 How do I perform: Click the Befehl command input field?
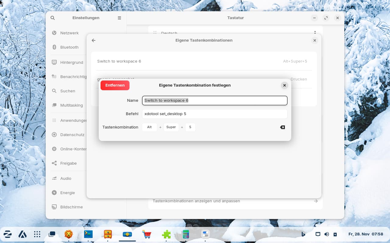(x=214, y=114)
